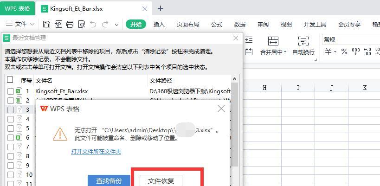Open the 数据 ribbon tab

coord(240,24)
